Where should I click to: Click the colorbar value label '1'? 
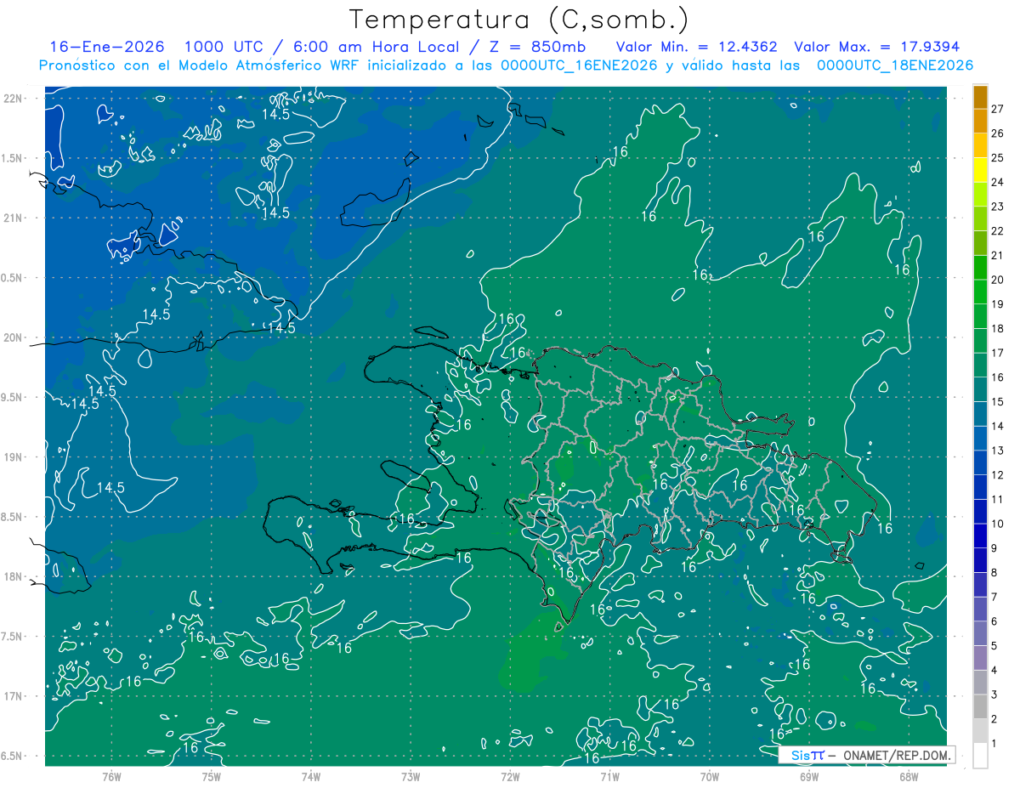pyautogui.click(x=994, y=744)
